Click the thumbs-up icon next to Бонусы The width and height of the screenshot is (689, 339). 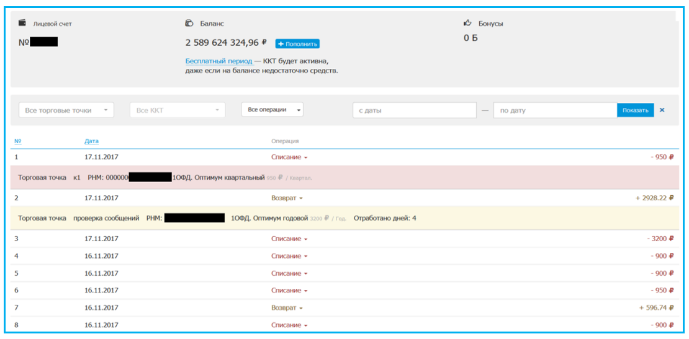coord(467,23)
